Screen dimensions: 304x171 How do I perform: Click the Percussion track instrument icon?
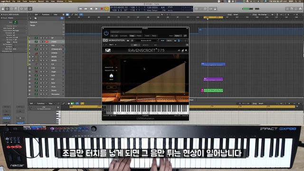(36, 94)
